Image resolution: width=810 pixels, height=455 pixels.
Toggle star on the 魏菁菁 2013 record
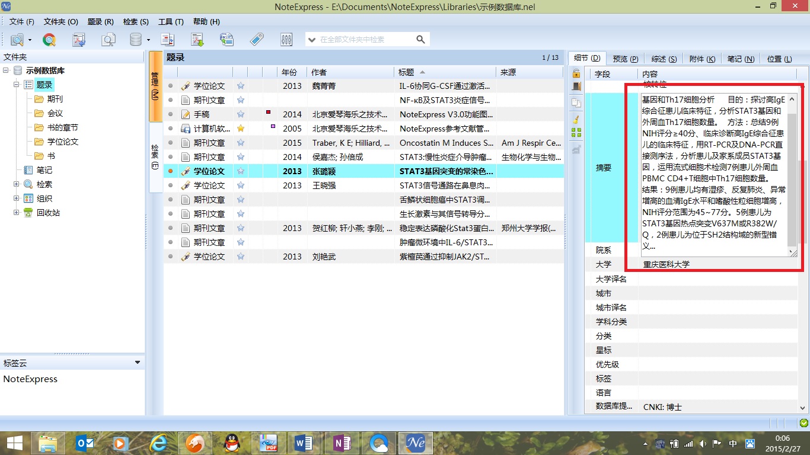pos(241,86)
